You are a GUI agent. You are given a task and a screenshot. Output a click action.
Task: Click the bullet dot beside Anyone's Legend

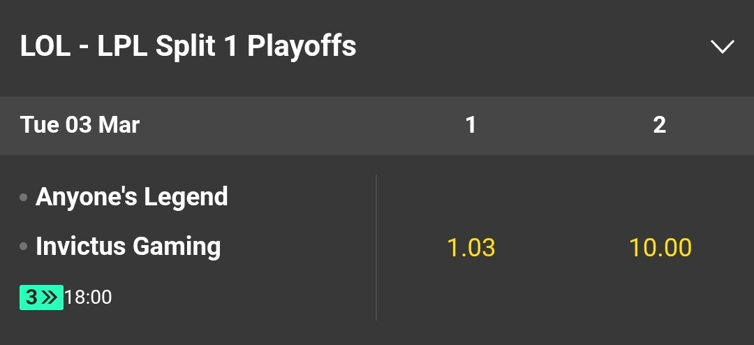click(24, 198)
